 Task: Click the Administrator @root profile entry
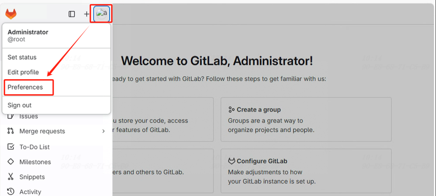point(28,36)
